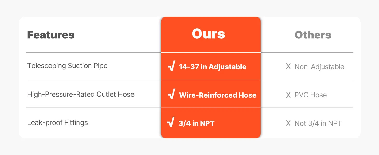Click the Non-Adjustable text
Screen dimensions: 379x155
tap(319, 67)
